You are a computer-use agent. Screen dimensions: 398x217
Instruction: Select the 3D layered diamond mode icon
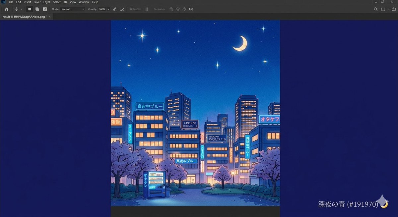(177, 9)
